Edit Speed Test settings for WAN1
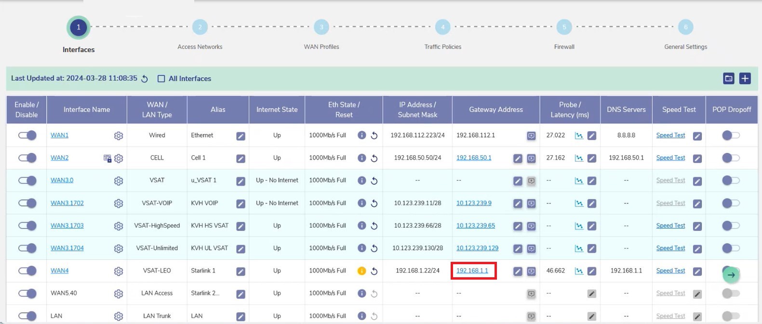This screenshot has width=762, height=324. click(697, 136)
